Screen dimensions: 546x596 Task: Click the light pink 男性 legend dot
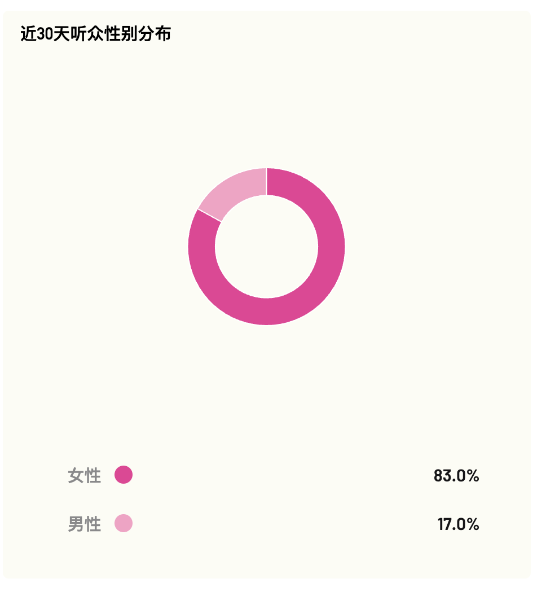tap(124, 524)
